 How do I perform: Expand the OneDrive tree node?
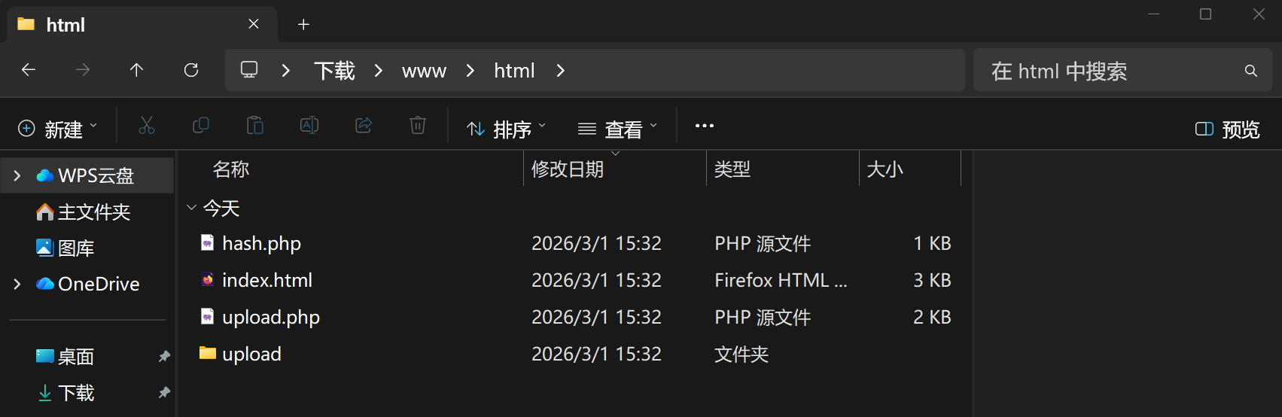[x=17, y=284]
